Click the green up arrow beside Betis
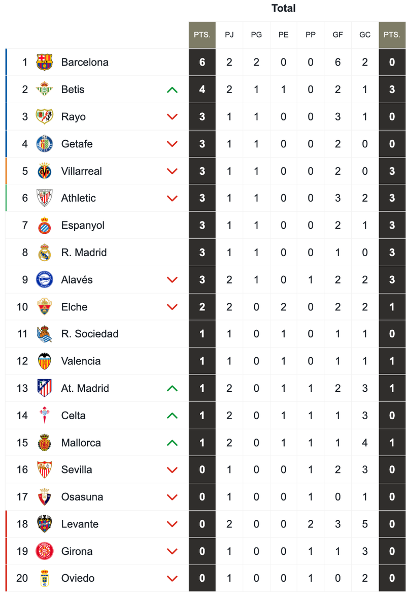This screenshot has height=596, width=406. pos(172,90)
